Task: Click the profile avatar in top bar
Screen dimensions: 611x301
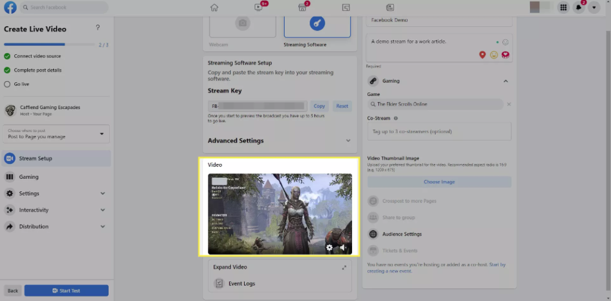Action: (x=535, y=7)
